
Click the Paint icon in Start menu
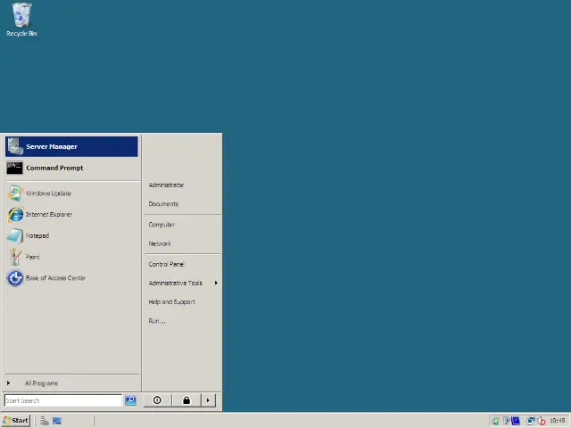[x=15, y=257]
